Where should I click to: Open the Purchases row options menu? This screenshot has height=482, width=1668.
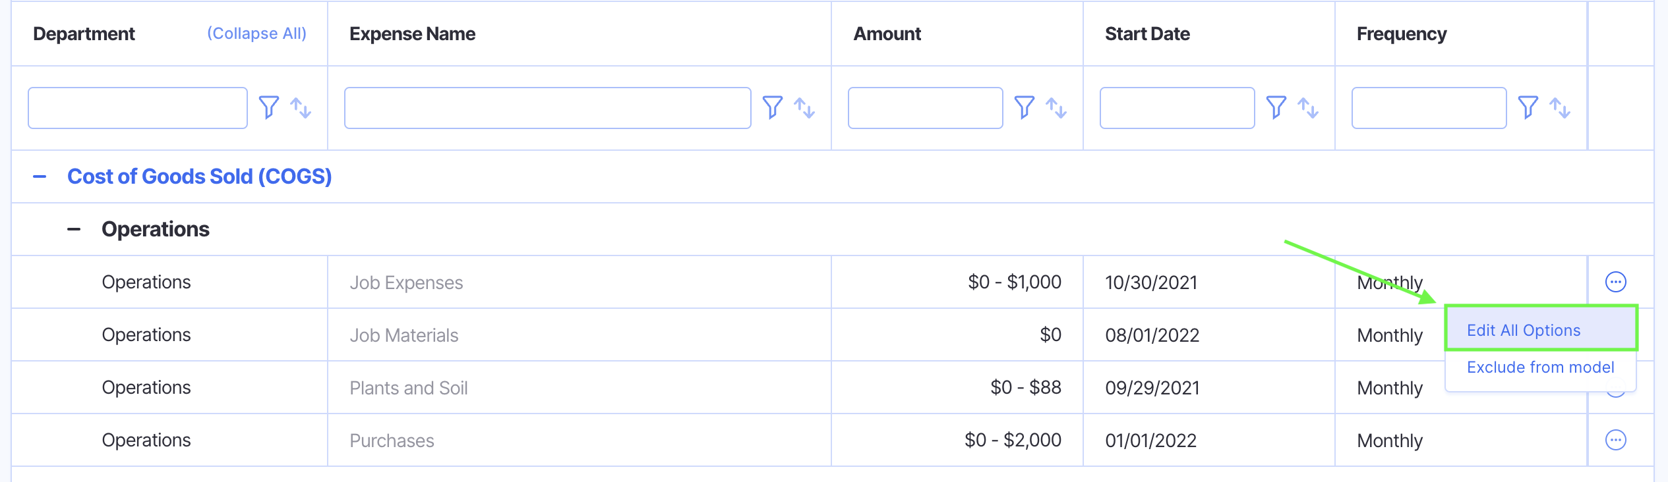1615,440
